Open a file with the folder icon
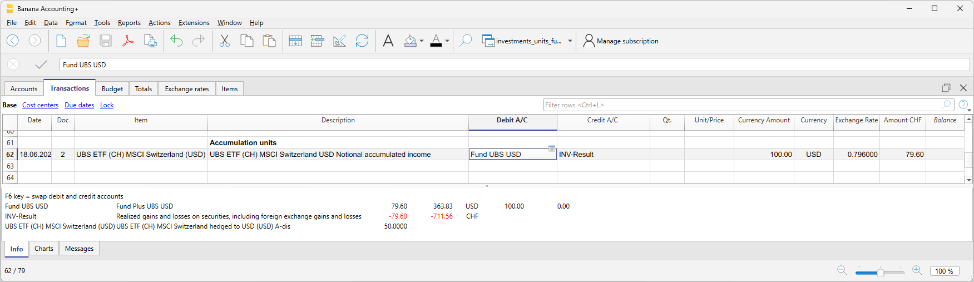This screenshot has height=282, width=974. 83,41
